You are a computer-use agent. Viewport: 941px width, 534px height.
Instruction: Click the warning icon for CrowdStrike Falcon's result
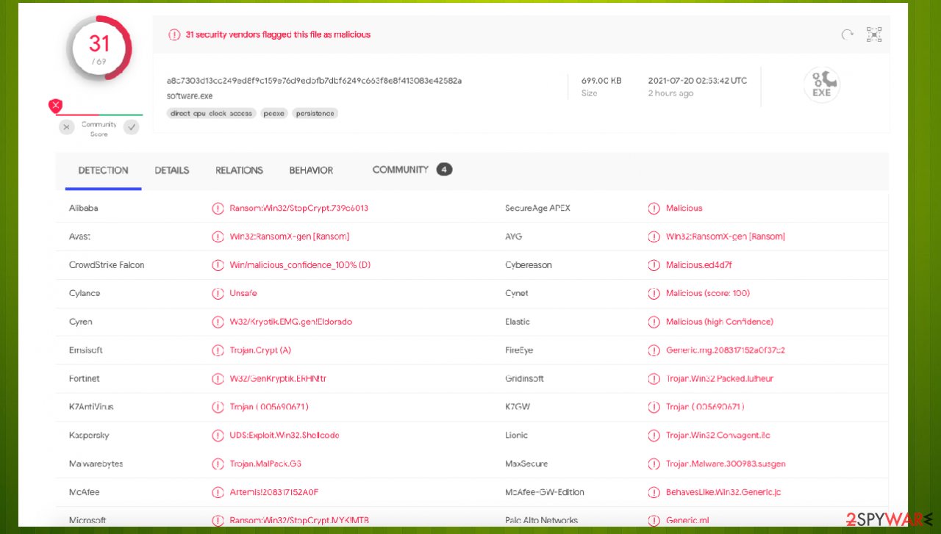(218, 265)
